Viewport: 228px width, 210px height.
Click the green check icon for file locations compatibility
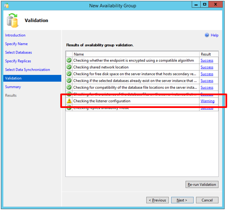point(69,88)
